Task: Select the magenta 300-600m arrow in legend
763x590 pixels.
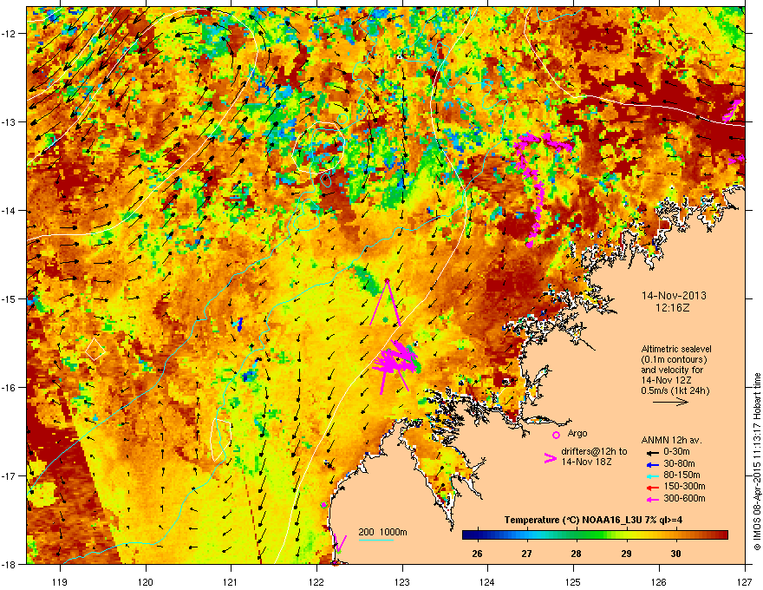Action: (x=651, y=499)
